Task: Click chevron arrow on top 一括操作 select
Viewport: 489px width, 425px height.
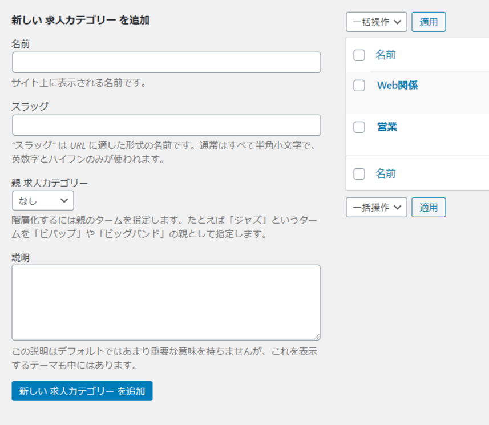Action: (397, 22)
